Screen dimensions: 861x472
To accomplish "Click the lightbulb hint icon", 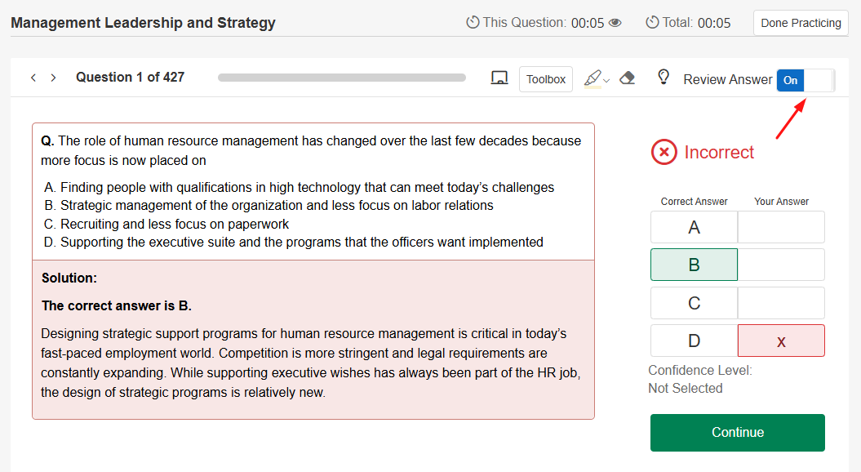I will [x=664, y=78].
